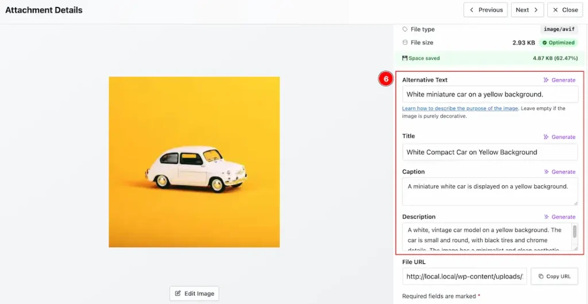
Task: Click the Caption resize handle corner
Action: tap(575, 203)
